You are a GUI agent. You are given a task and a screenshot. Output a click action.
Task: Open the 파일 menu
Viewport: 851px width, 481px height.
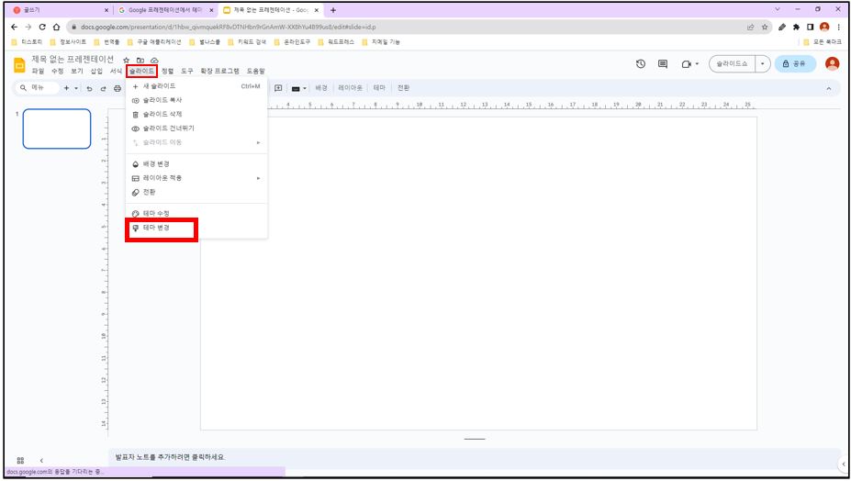(x=38, y=71)
